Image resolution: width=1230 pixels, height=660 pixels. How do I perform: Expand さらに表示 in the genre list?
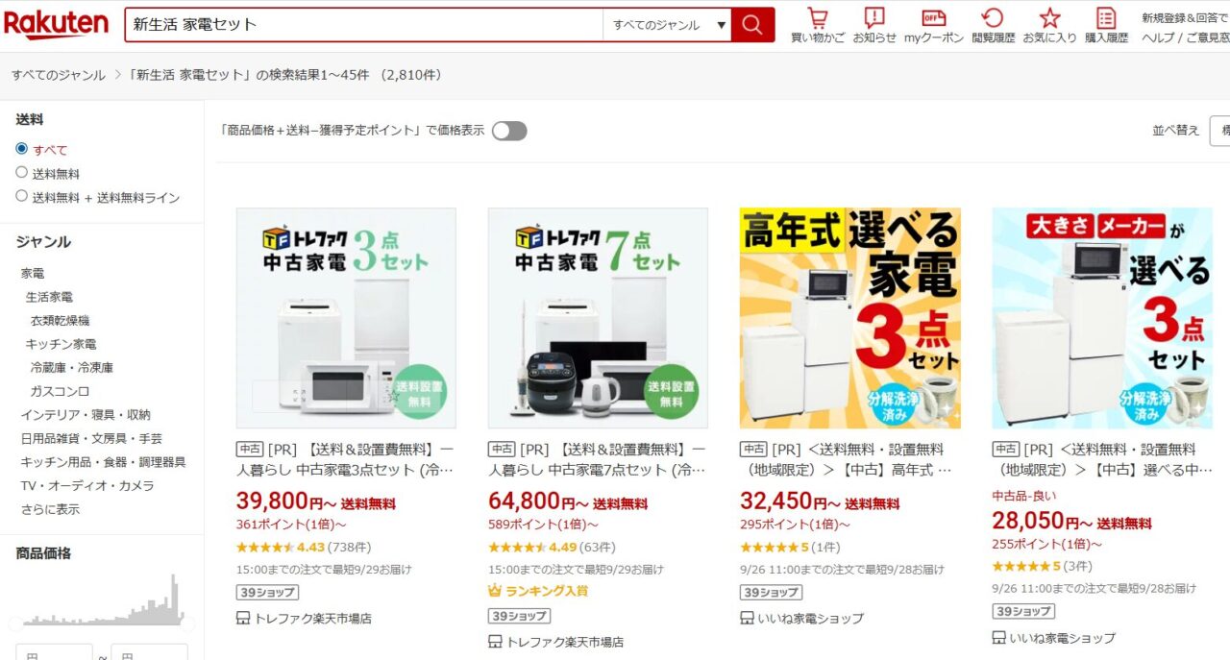50,509
